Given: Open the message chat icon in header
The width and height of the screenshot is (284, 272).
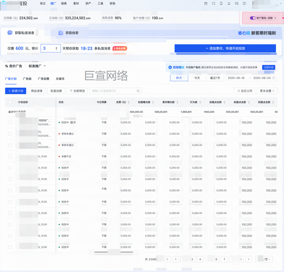Looking at the screenshot, I should [x=236, y=4].
